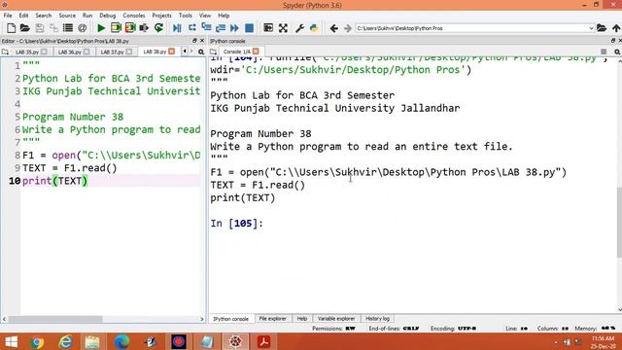The image size is (622, 350).
Task: Toggle fullscreen mode icon
Action: [283, 28]
